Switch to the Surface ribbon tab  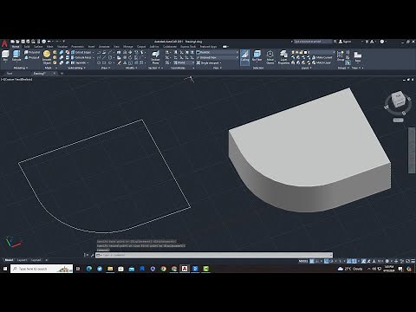[x=38, y=47]
